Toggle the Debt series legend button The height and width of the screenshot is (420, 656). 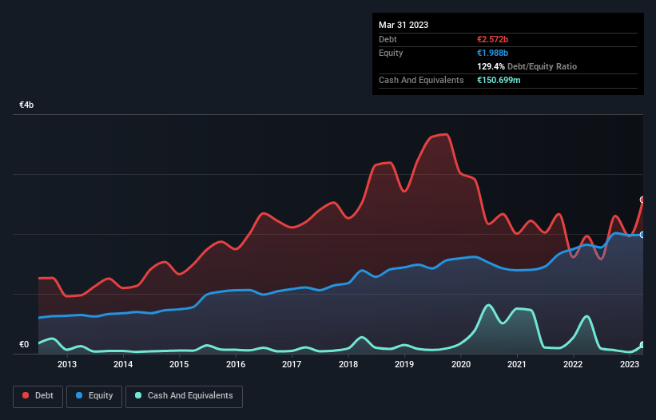click(x=38, y=396)
